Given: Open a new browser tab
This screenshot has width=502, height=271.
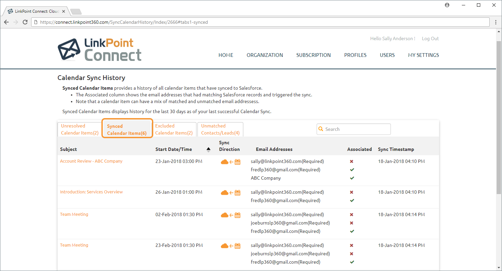Looking at the screenshot, I should click(x=76, y=12).
